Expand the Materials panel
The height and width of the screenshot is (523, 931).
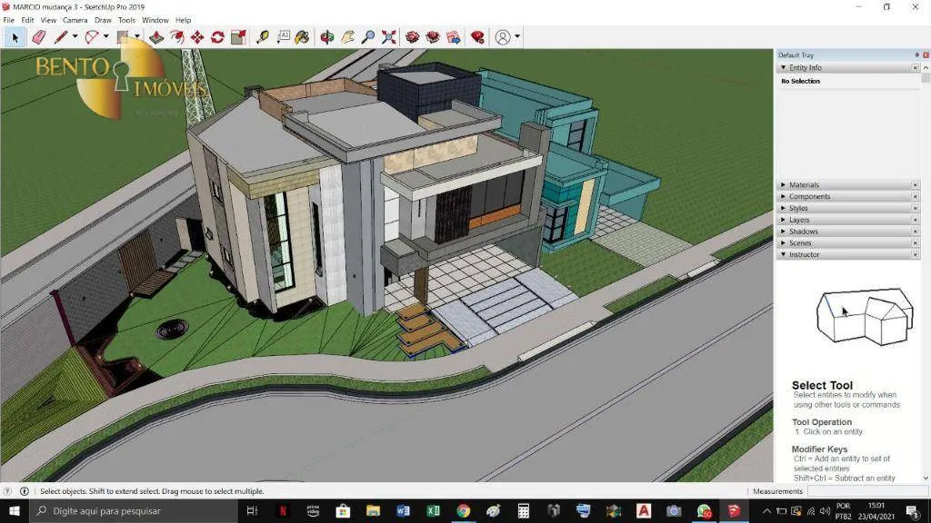(783, 185)
